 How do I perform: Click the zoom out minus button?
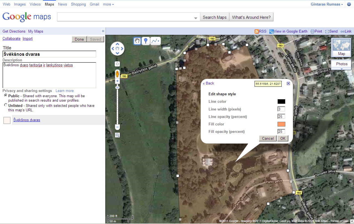(x=117, y=127)
